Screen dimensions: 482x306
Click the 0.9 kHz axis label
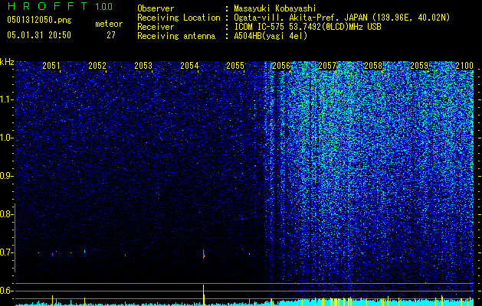point(6,176)
